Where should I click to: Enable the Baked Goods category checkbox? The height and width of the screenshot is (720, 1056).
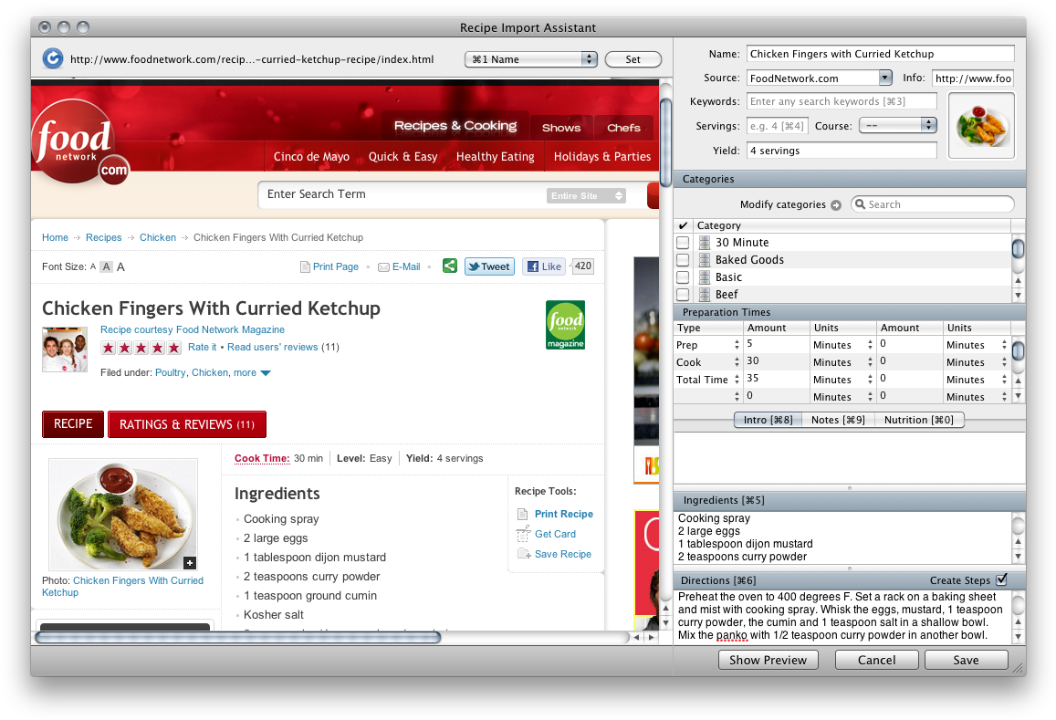click(683, 260)
